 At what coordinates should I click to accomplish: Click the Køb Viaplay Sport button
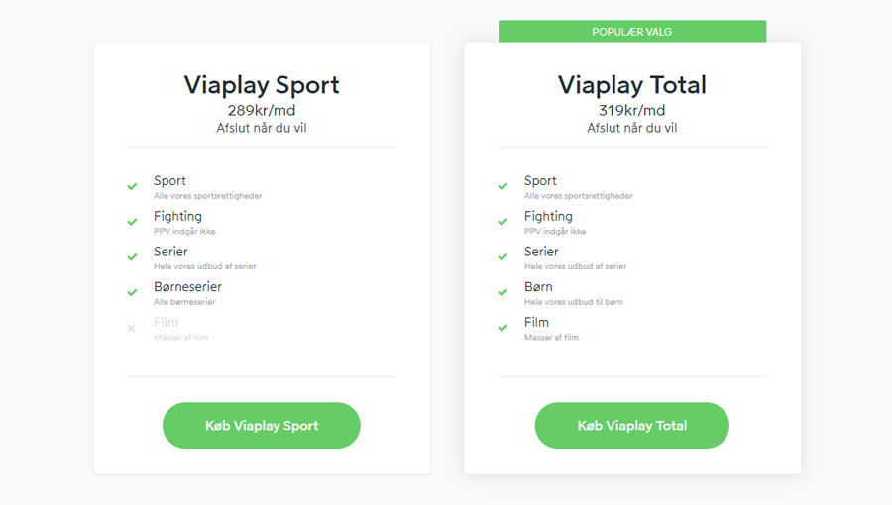point(261,426)
